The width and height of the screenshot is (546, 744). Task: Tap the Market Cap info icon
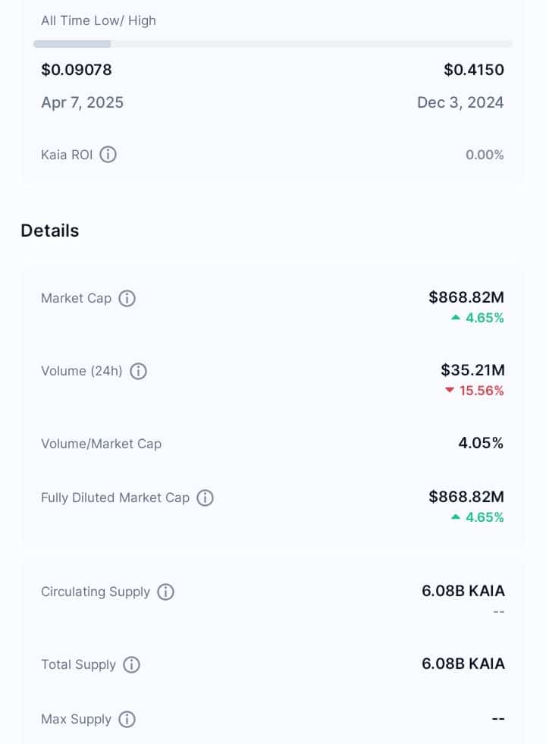[127, 299]
